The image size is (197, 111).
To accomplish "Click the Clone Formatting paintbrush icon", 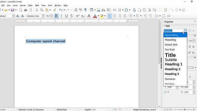I will pyautogui.click(x=54, y=10).
